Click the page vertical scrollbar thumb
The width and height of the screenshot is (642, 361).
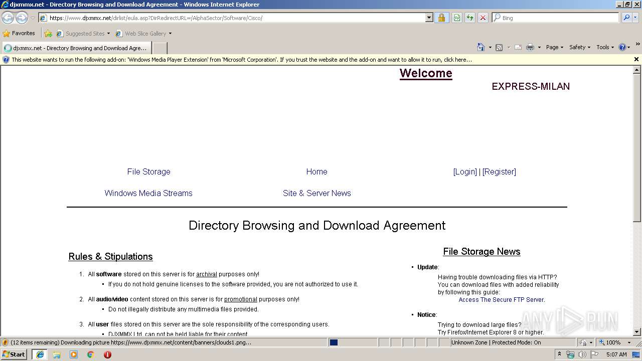tap(637, 148)
